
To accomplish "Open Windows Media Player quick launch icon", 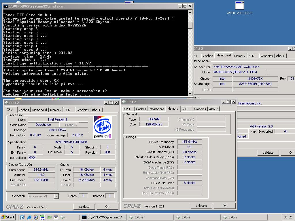I will pyautogui.click(x=36, y=217).
